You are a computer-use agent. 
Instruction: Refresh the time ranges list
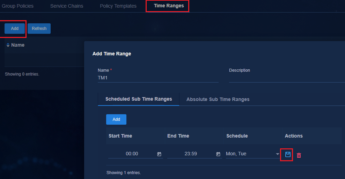click(x=39, y=29)
